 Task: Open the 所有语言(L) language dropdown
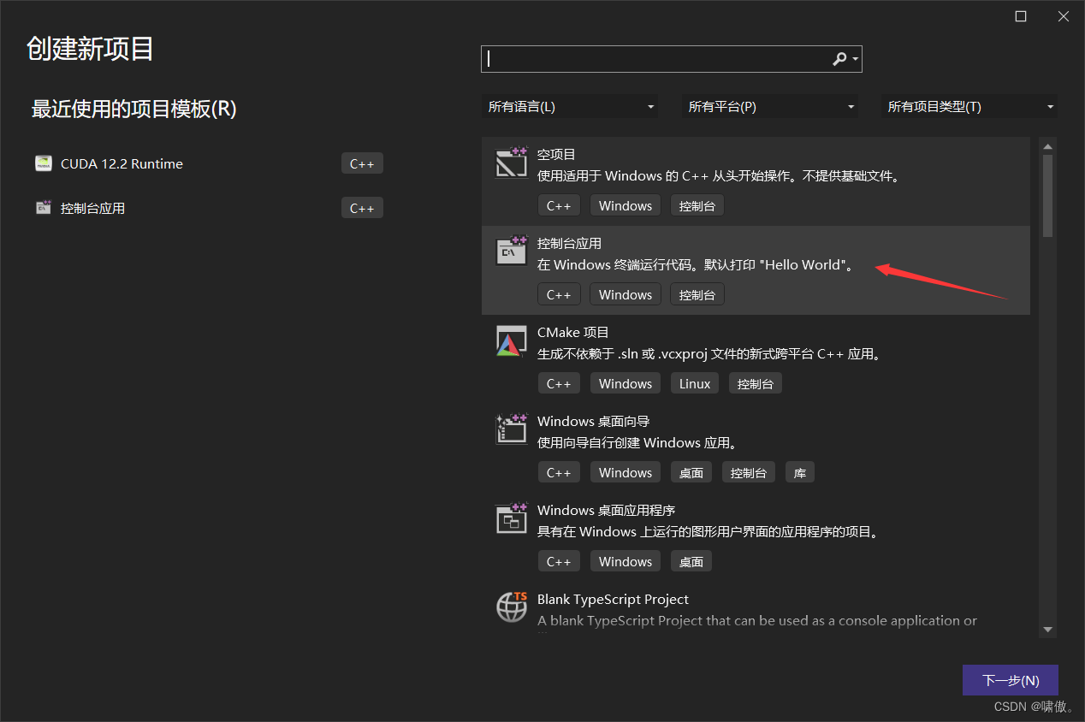570,106
